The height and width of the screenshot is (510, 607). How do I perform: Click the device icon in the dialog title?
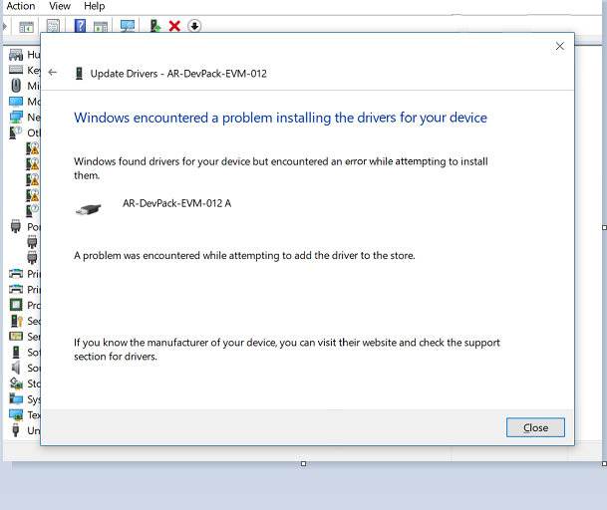point(79,73)
